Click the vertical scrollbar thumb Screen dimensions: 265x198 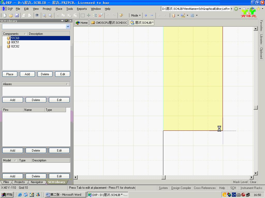tap(256, 108)
